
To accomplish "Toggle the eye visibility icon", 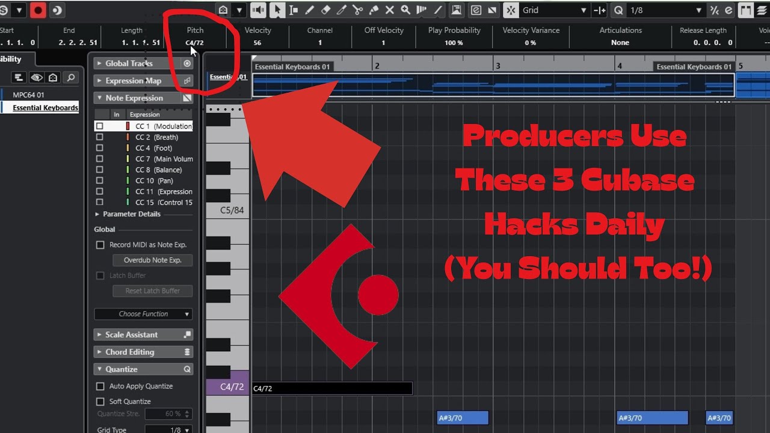I will click(36, 78).
